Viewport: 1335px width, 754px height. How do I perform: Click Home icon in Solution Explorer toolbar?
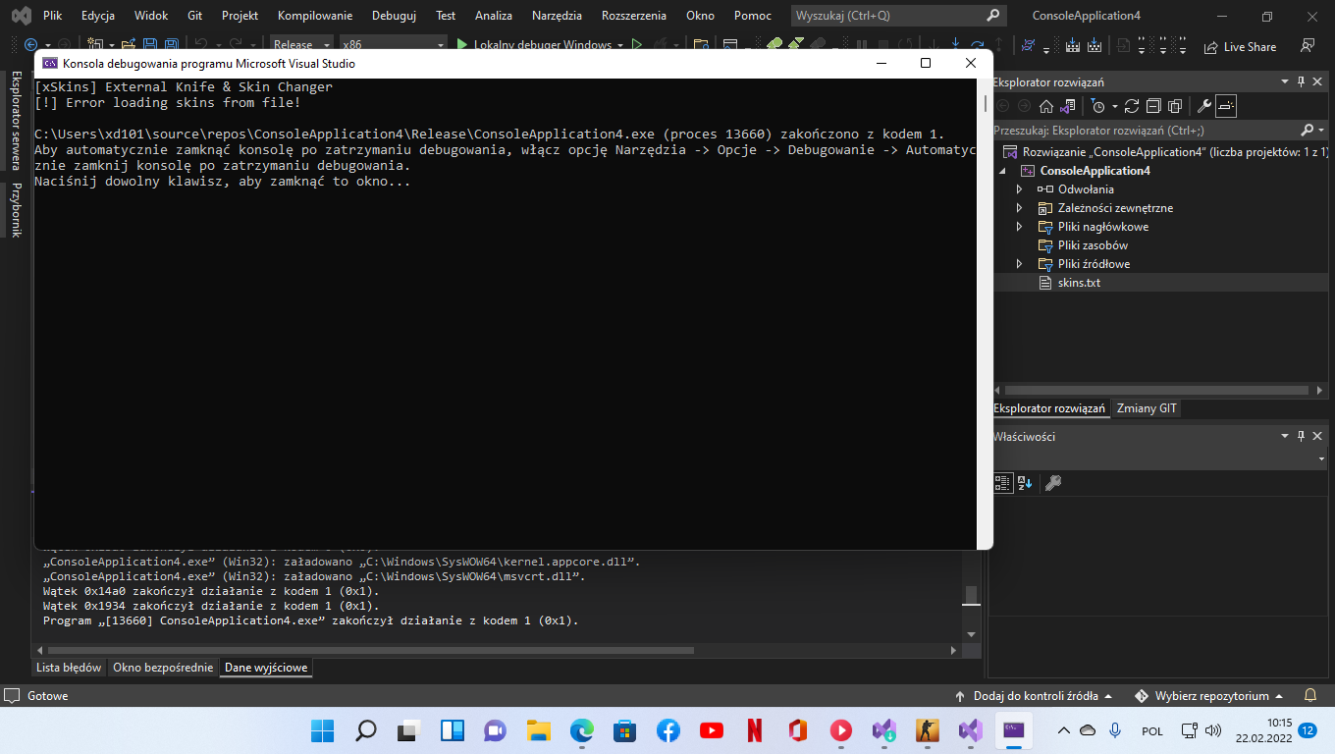tap(1046, 106)
